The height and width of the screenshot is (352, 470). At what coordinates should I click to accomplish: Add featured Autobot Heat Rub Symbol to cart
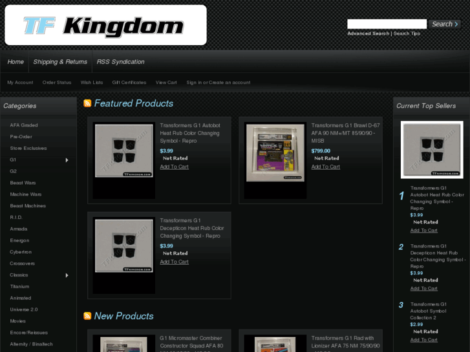click(x=174, y=167)
